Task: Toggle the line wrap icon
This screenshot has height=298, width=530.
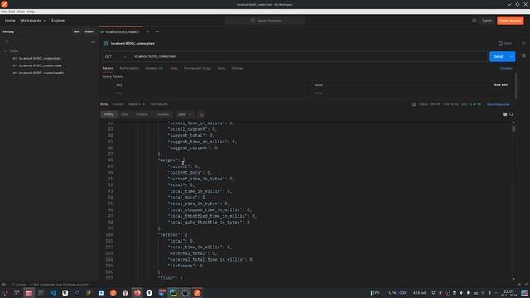Action: click(x=201, y=115)
